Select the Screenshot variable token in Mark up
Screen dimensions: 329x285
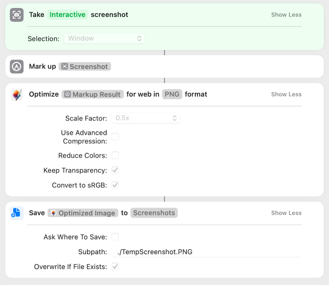pos(85,67)
